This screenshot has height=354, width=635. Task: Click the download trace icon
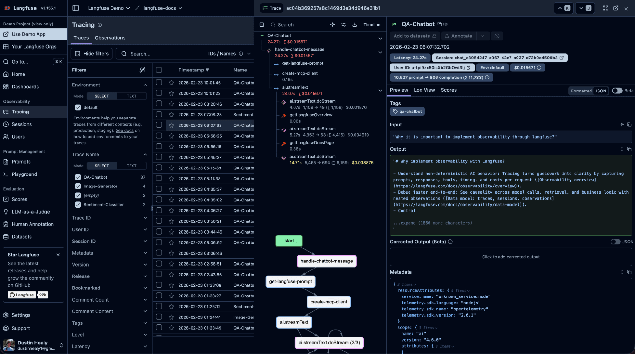tap(355, 24)
